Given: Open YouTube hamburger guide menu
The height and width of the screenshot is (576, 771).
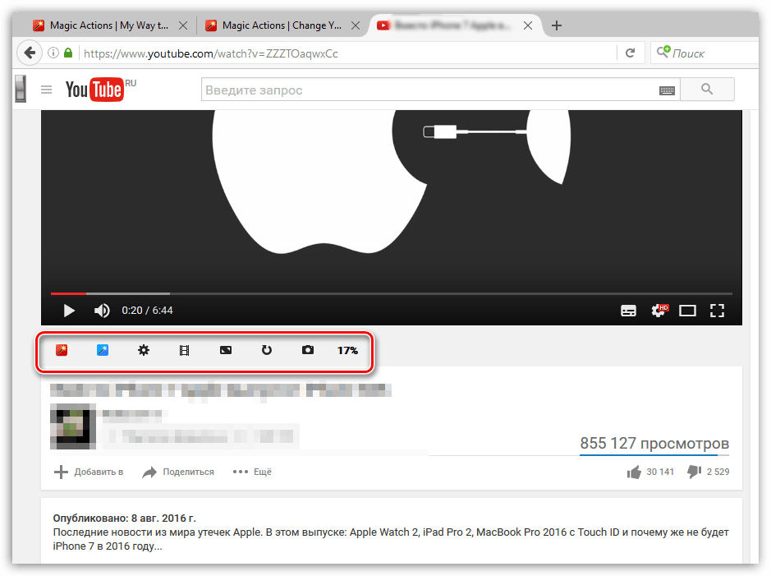Looking at the screenshot, I should click(x=46, y=90).
